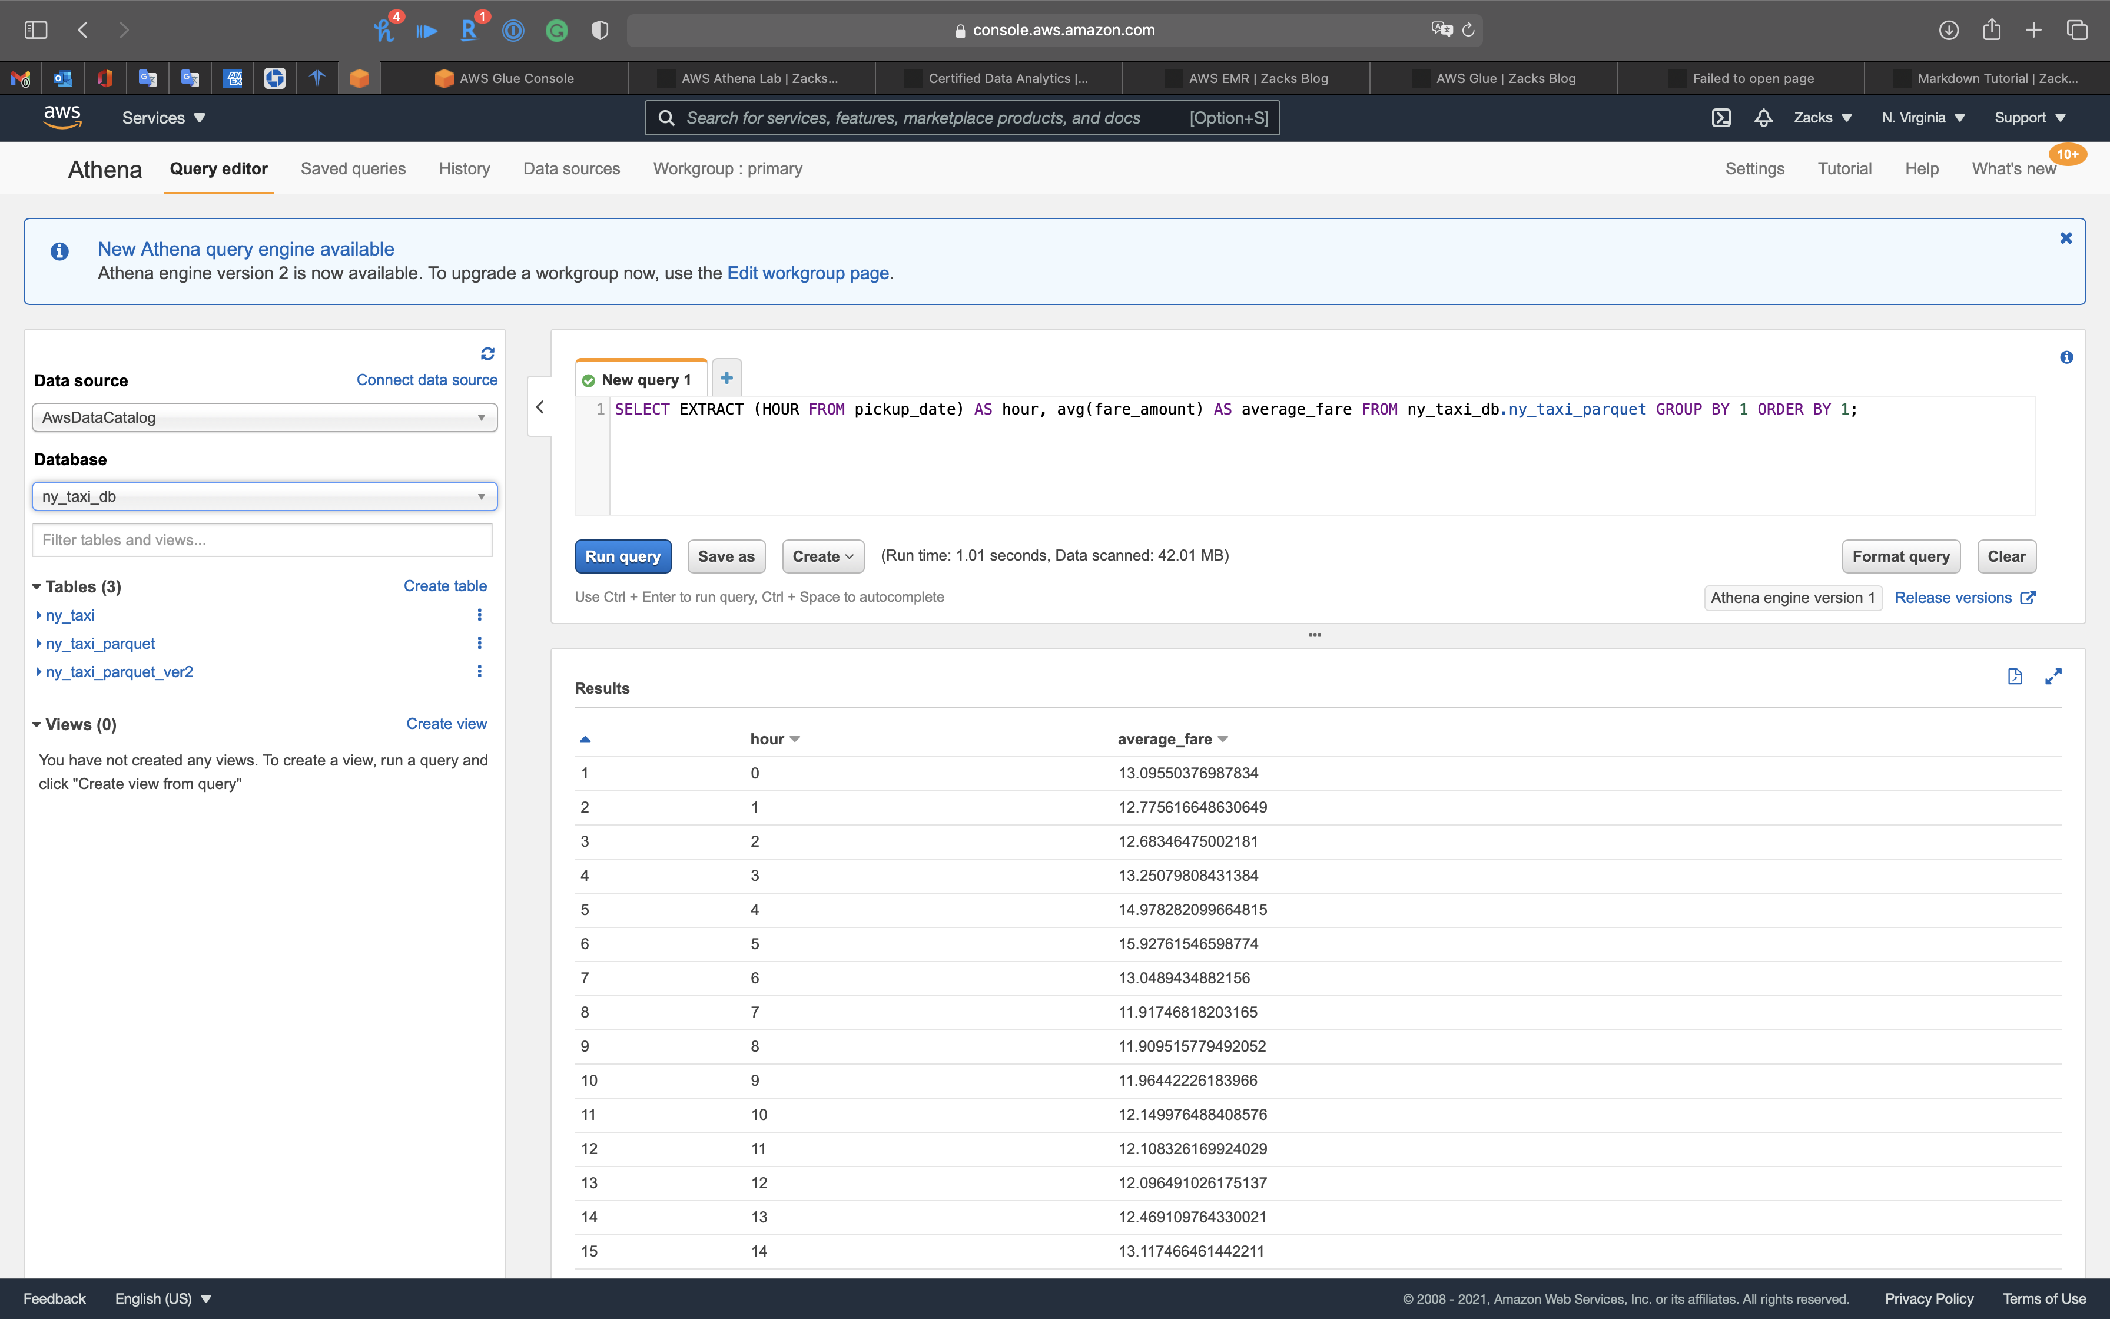The image size is (2110, 1319).
Task: Collapse the Tables section
Action: click(38, 586)
